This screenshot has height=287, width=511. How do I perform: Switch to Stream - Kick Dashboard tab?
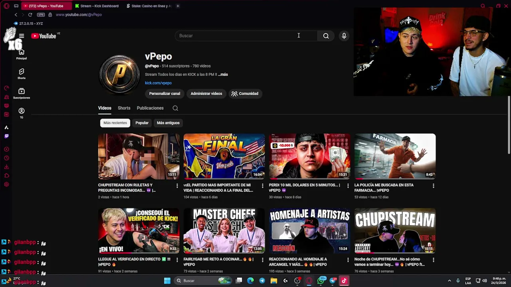pos(97,6)
